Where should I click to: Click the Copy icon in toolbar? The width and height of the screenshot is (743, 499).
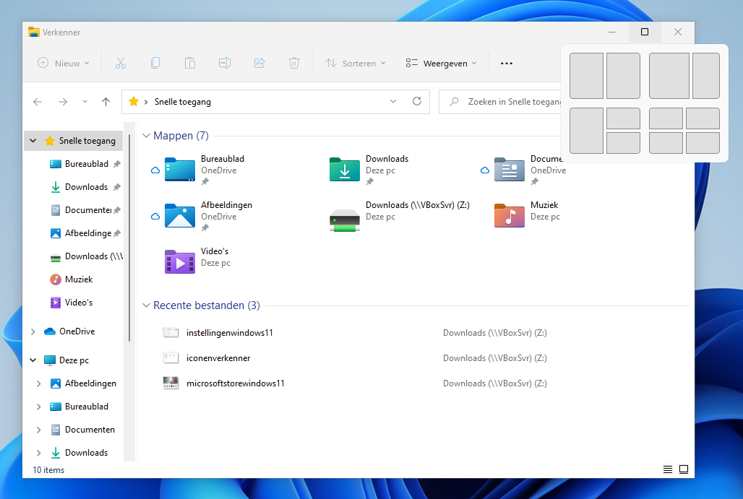pyautogui.click(x=155, y=63)
